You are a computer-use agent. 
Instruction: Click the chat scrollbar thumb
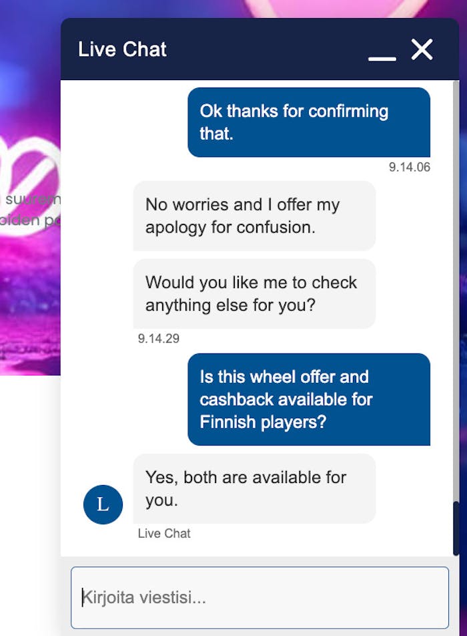456,528
